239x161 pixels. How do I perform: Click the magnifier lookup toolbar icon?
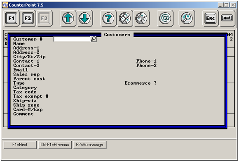click(x=187, y=18)
